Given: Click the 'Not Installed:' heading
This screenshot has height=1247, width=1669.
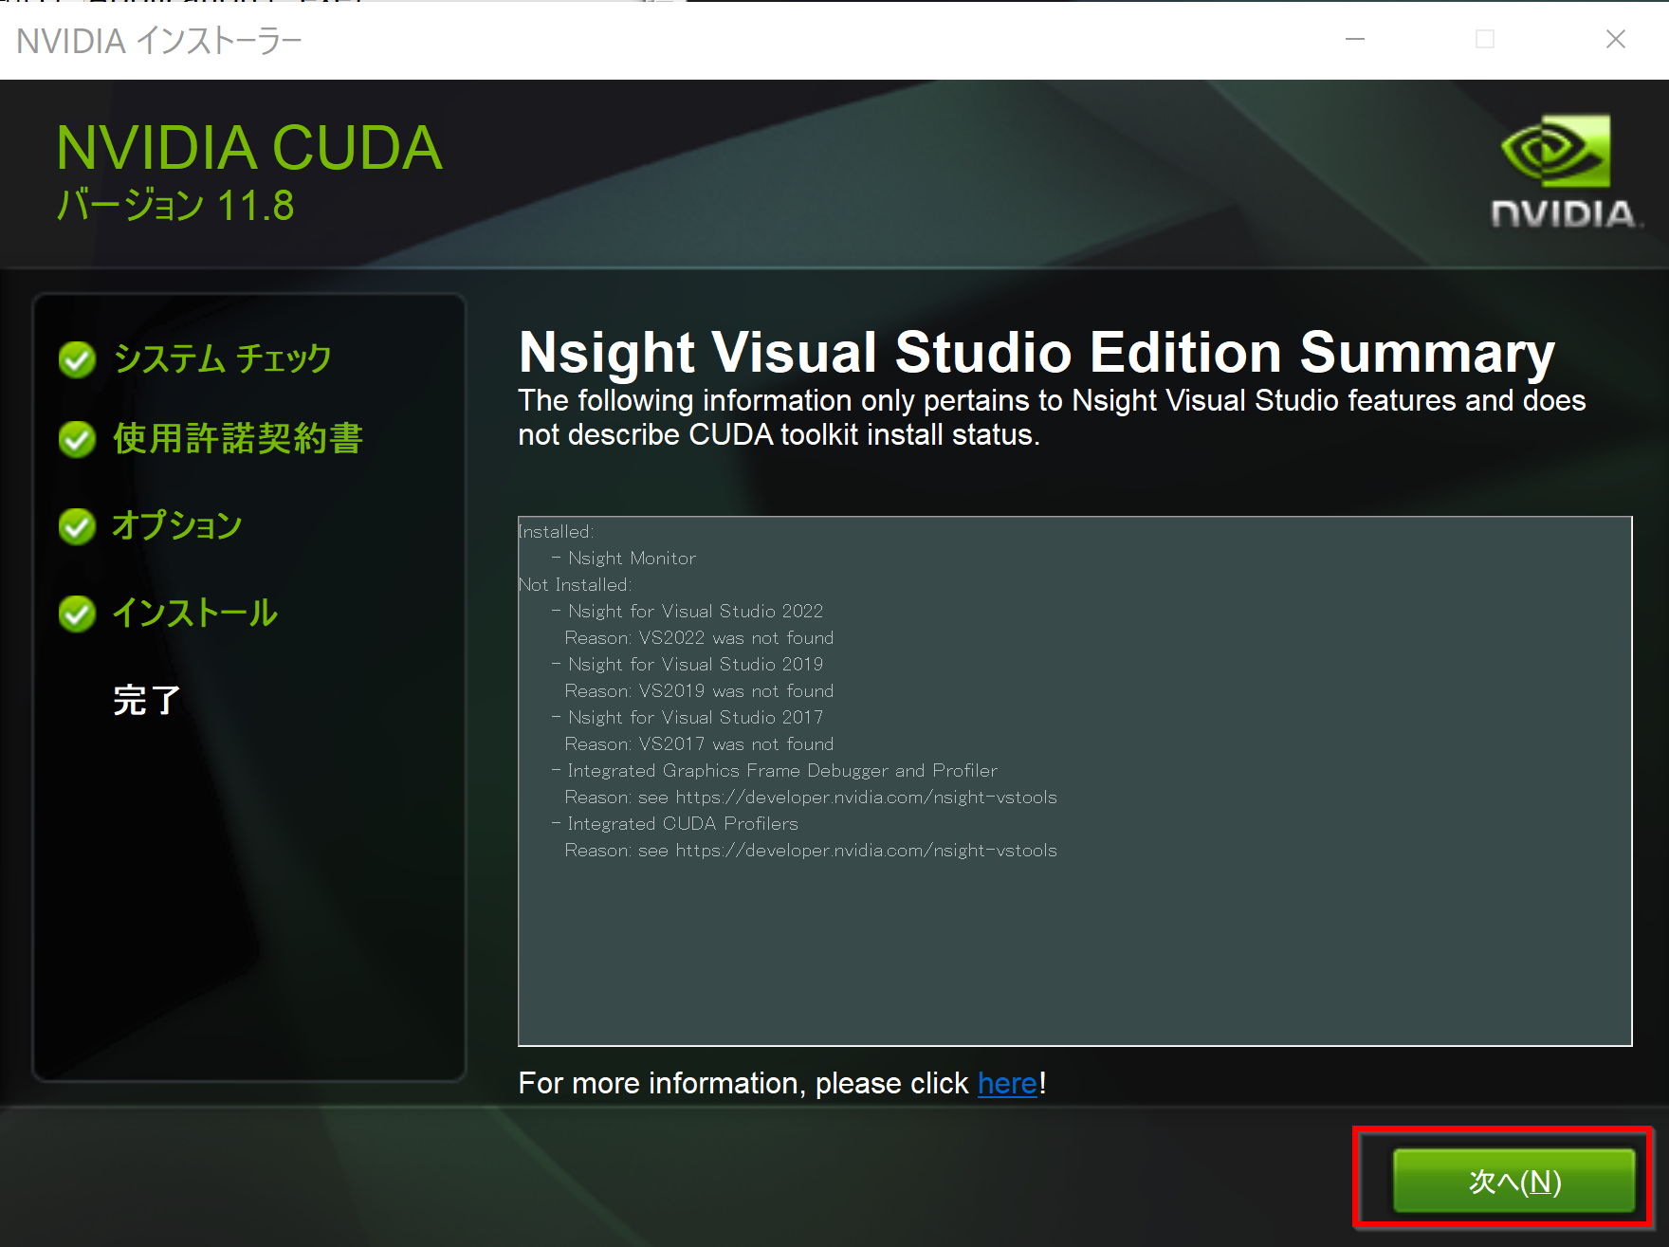Looking at the screenshot, I should point(576,585).
